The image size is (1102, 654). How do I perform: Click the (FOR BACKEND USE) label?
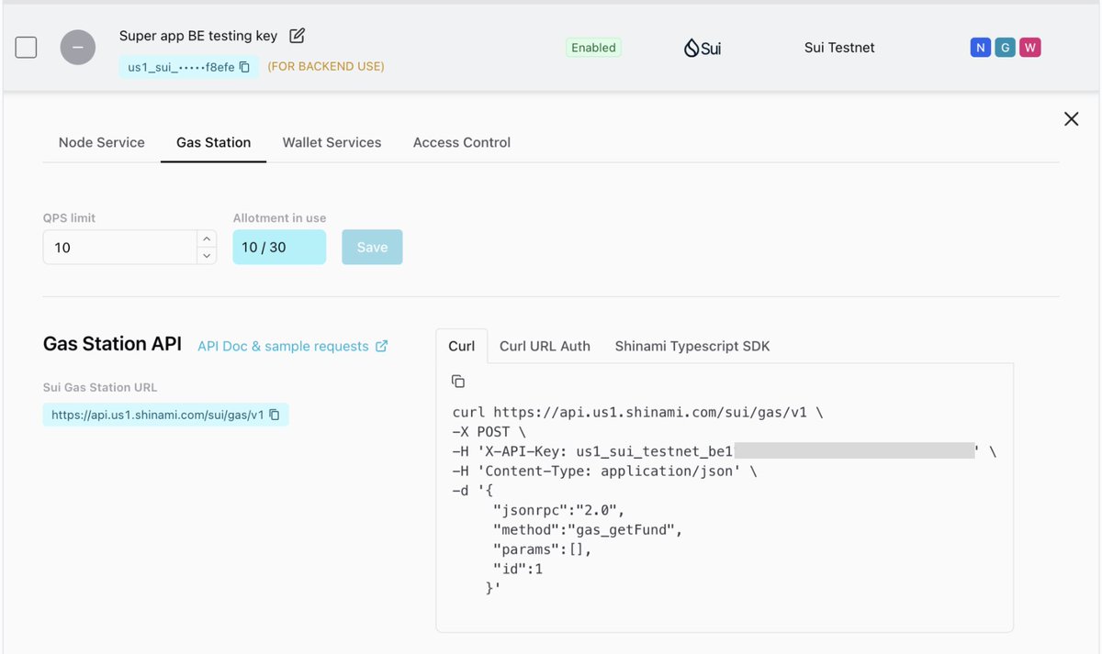(326, 67)
